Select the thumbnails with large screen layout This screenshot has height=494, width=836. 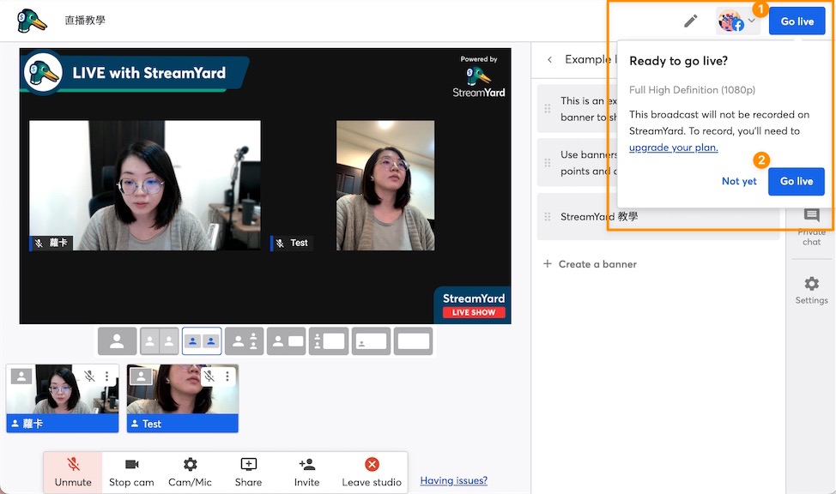pyautogui.click(x=329, y=341)
